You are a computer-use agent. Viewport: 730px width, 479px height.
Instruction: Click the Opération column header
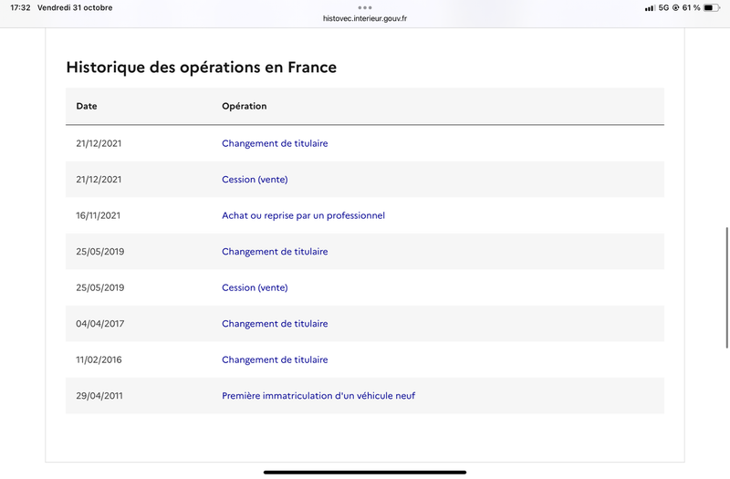(x=245, y=106)
